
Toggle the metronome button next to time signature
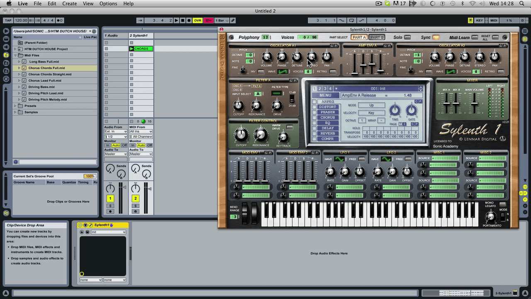(60, 20)
